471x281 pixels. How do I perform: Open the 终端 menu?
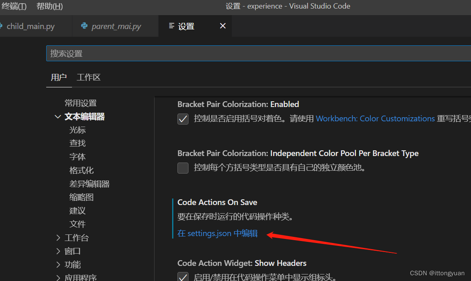(x=14, y=6)
